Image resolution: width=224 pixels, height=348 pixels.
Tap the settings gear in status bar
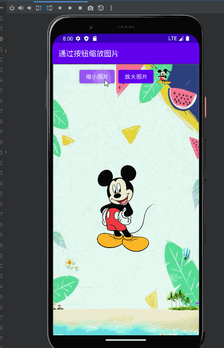pyautogui.click(x=78, y=38)
